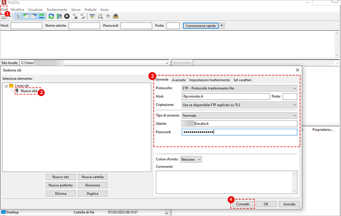
Task: Toggle the message log display icon
Action: (x=18, y=16)
